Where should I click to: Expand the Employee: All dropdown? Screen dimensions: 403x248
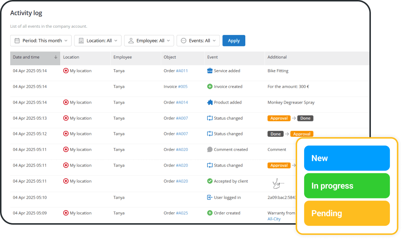[149, 40]
